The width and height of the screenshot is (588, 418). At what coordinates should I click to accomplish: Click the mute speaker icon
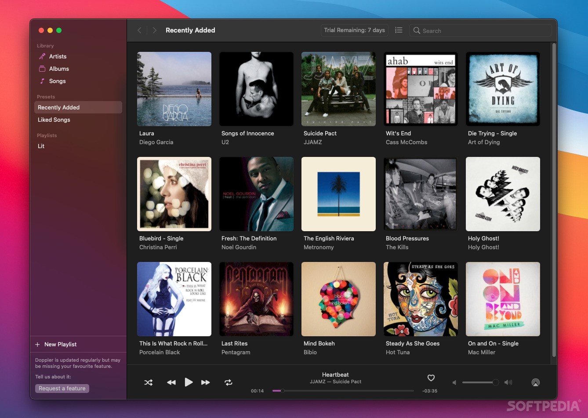[x=454, y=382]
